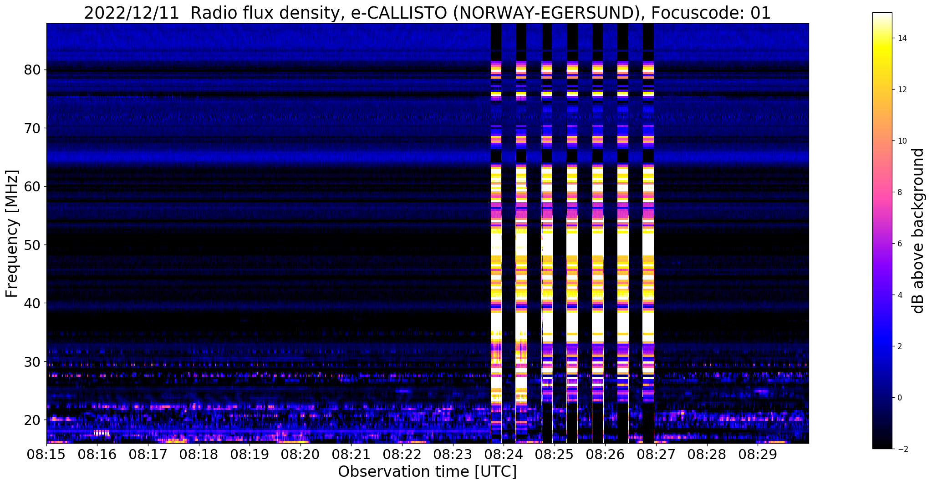The width and height of the screenshot is (932, 485).
Task: Click the 'dB above background' colorbar title
Action: tap(919, 231)
